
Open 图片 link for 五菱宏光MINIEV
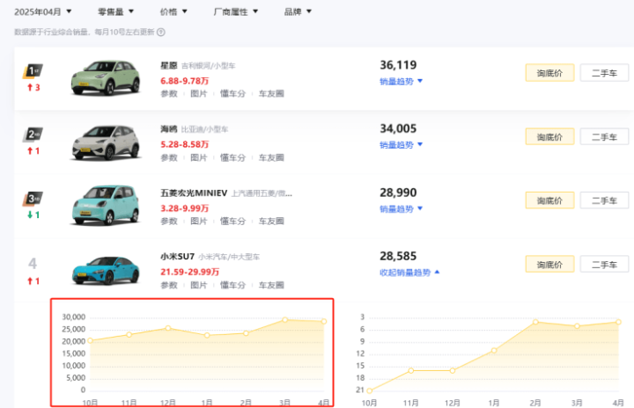tap(198, 222)
